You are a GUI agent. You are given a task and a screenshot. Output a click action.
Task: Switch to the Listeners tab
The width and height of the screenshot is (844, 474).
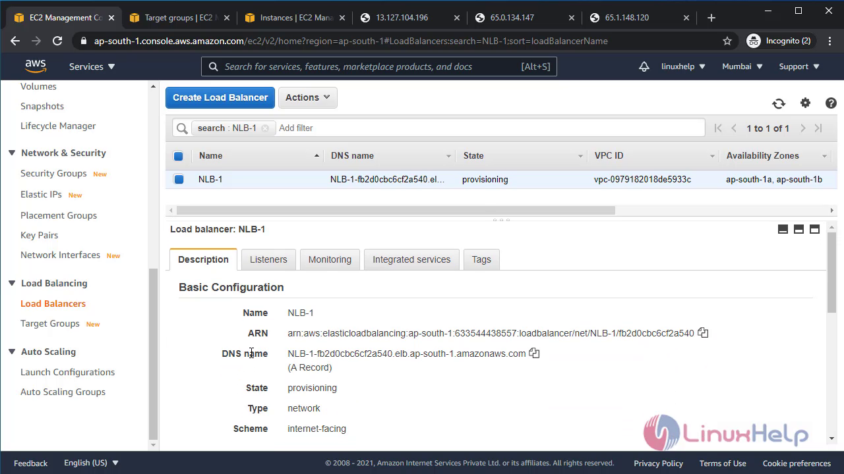pyautogui.click(x=268, y=259)
